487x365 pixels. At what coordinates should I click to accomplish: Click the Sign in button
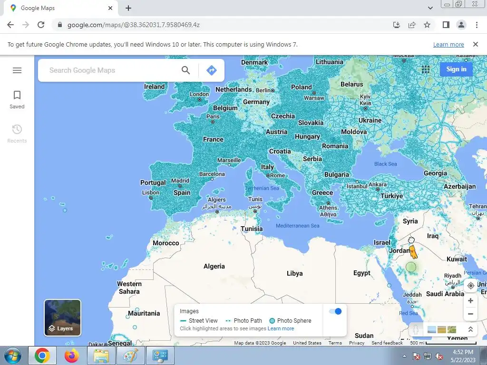[456, 69]
